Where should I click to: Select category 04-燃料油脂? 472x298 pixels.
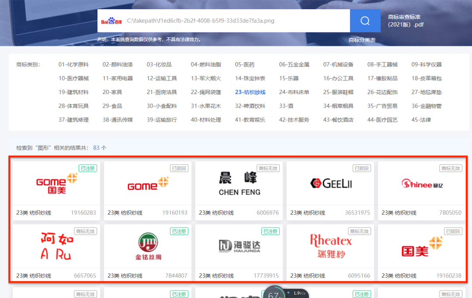[x=206, y=64]
